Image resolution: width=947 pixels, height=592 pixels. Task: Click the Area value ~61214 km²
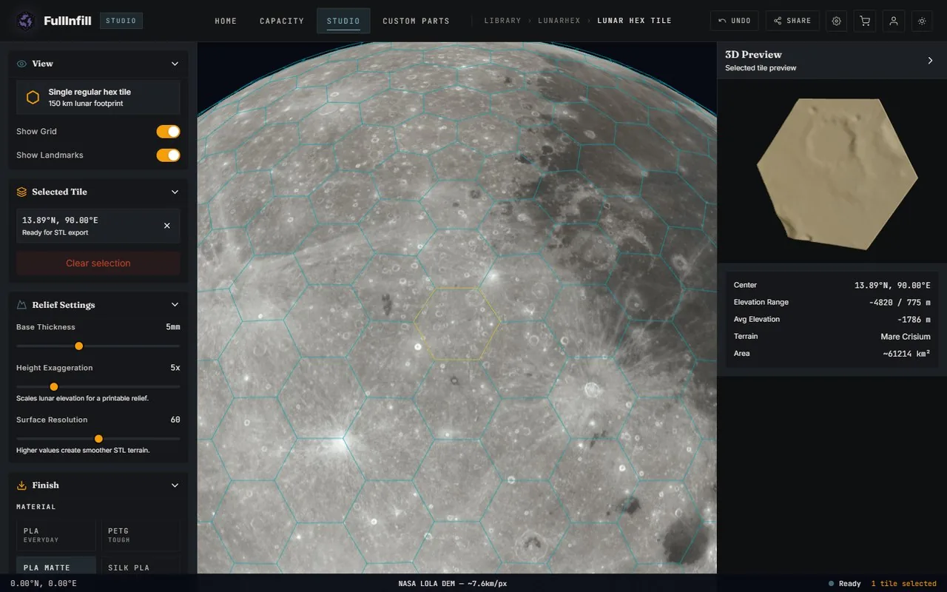click(x=906, y=354)
